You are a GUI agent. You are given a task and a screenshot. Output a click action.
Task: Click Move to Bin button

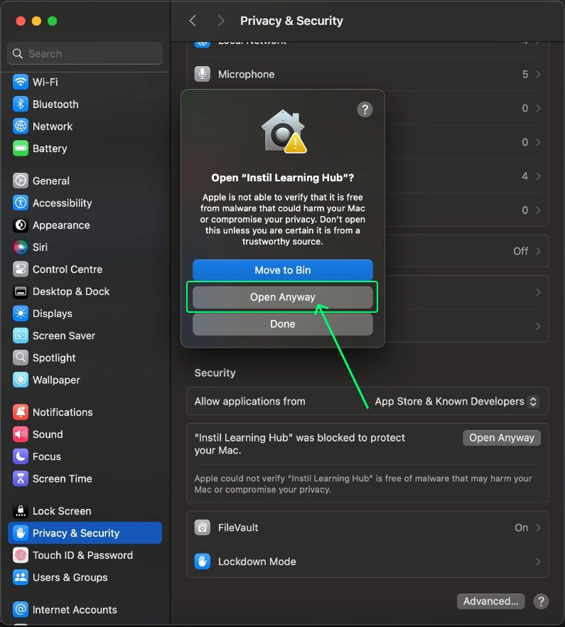coord(283,270)
